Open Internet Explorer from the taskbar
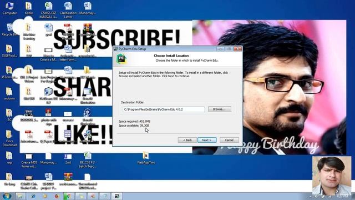 33,196
